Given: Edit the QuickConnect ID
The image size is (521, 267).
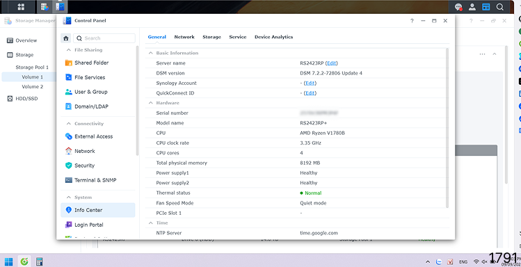Looking at the screenshot, I should click(310, 93).
